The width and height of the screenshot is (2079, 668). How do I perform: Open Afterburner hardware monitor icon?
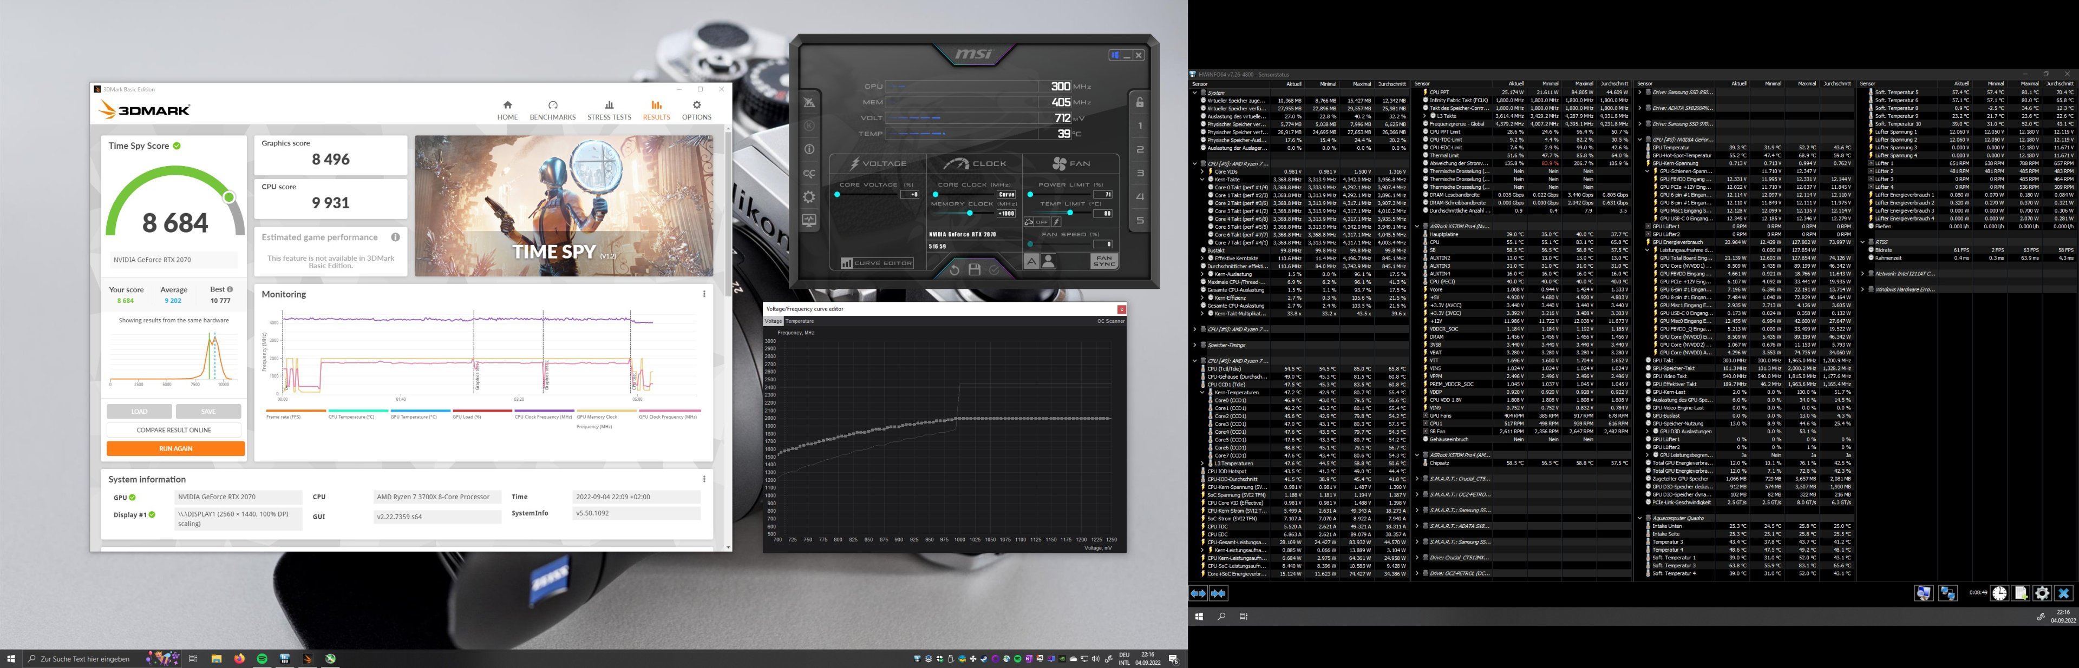(809, 220)
